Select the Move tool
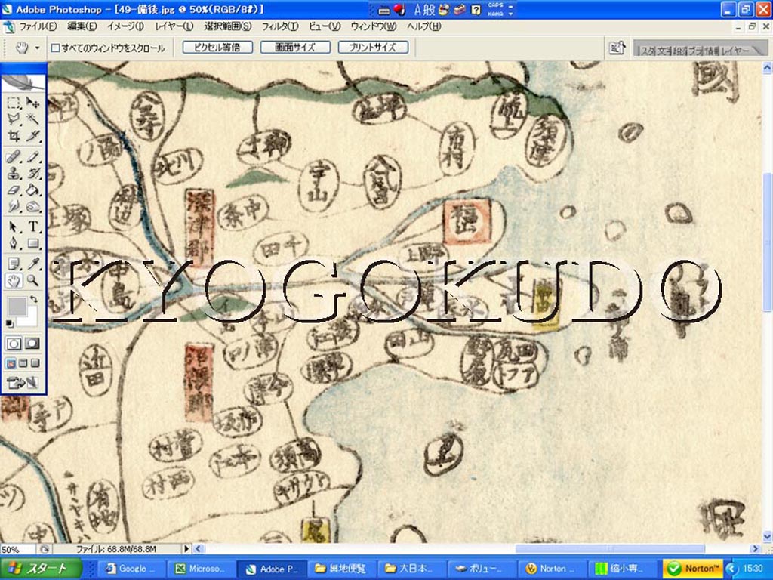The height and width of the screenshot is (580, 773). [x=32, y=103]
